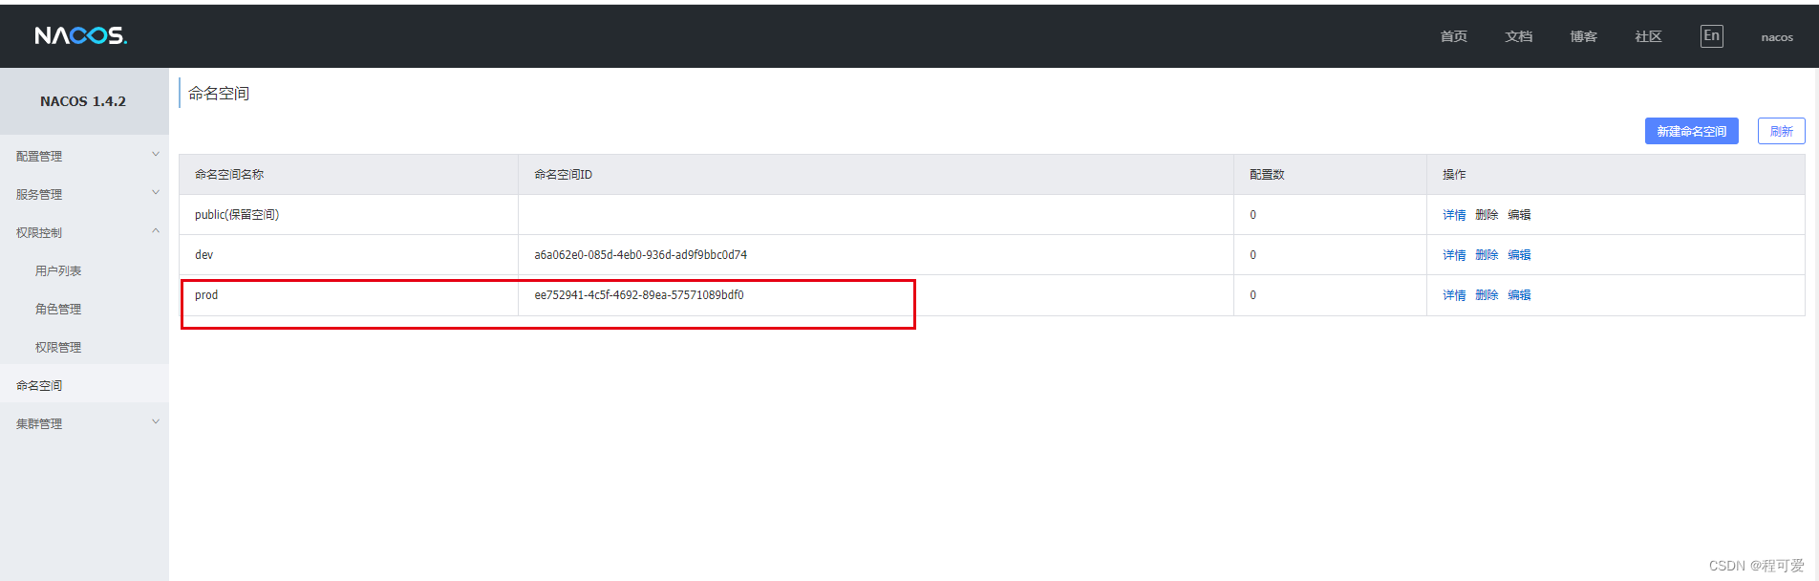Expand the 集群管理 menu chevron

pos(156,422)
